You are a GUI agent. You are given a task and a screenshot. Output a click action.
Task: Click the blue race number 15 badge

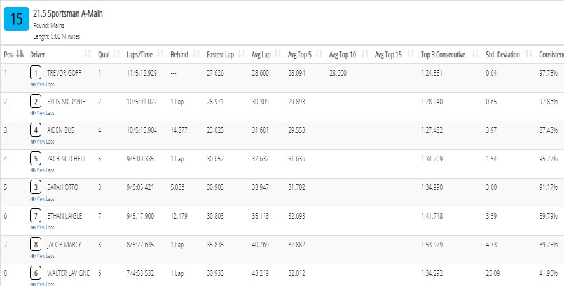click(17, 18)
